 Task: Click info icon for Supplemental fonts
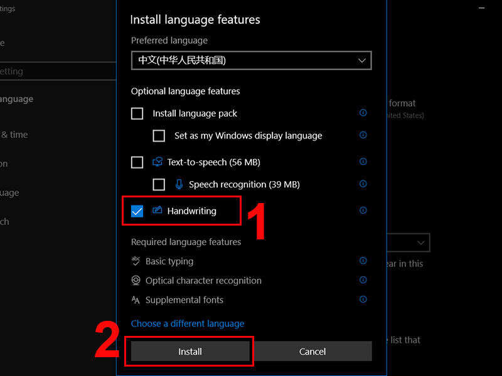[363, 300]
